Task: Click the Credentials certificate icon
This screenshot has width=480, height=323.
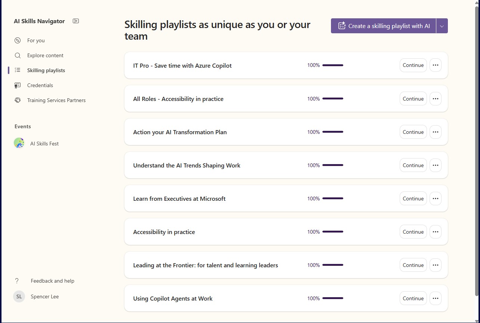Action: 18,85
